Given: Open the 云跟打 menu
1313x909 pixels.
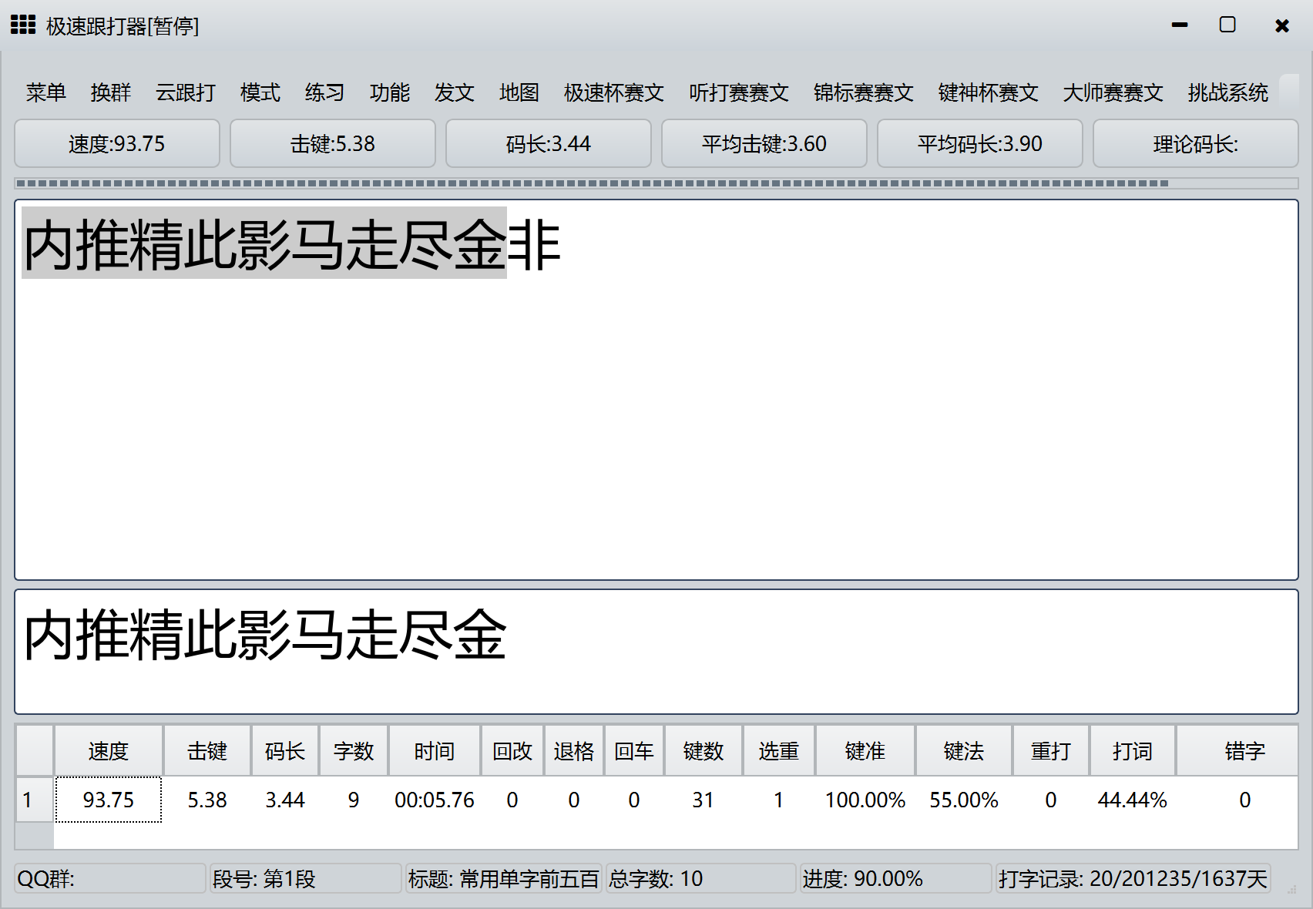Looking at the screenshot, I should point(186,92).
